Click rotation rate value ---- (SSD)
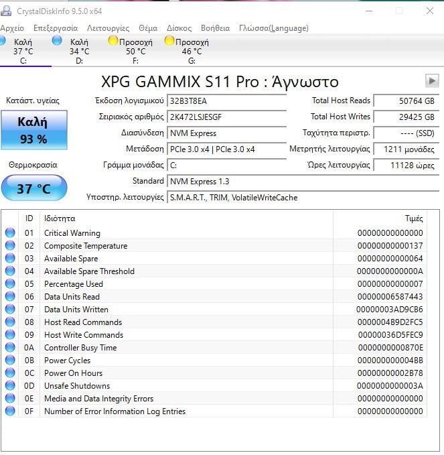The height and width of the screenshot is (455, 444). point(406,133)
